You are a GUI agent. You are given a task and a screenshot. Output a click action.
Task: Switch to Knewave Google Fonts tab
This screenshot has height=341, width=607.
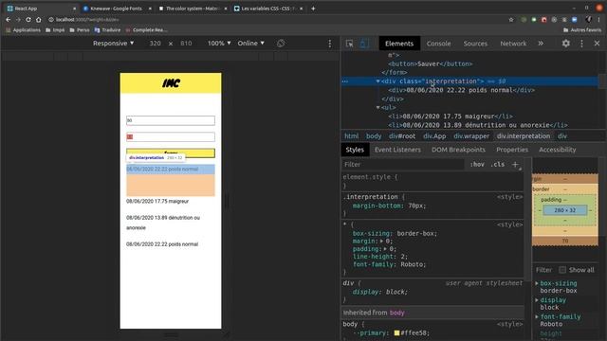pyautogui.click(x=116, y=9)
